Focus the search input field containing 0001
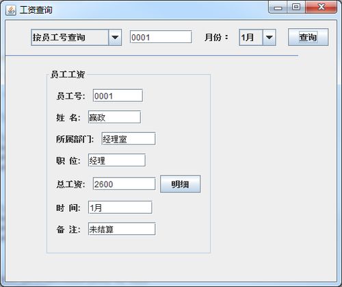342x287 pixels. [161, 37]
